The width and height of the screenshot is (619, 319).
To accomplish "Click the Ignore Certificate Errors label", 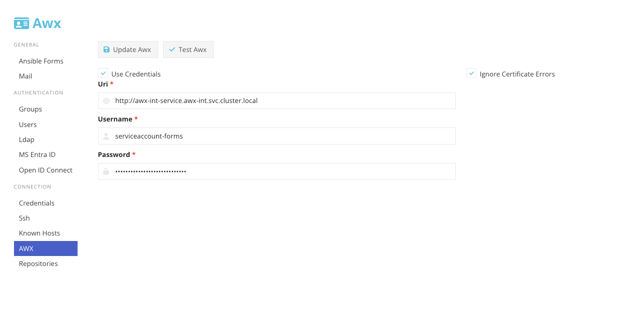I will point(517,74).
